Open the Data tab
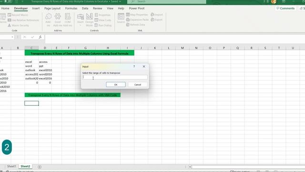The height and width of the screenshot is (172, 305). (85, 9)
